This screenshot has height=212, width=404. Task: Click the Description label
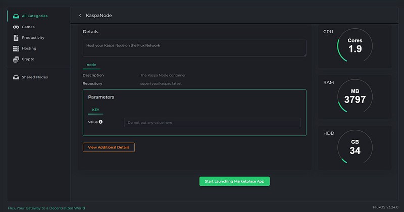[93, 75]
